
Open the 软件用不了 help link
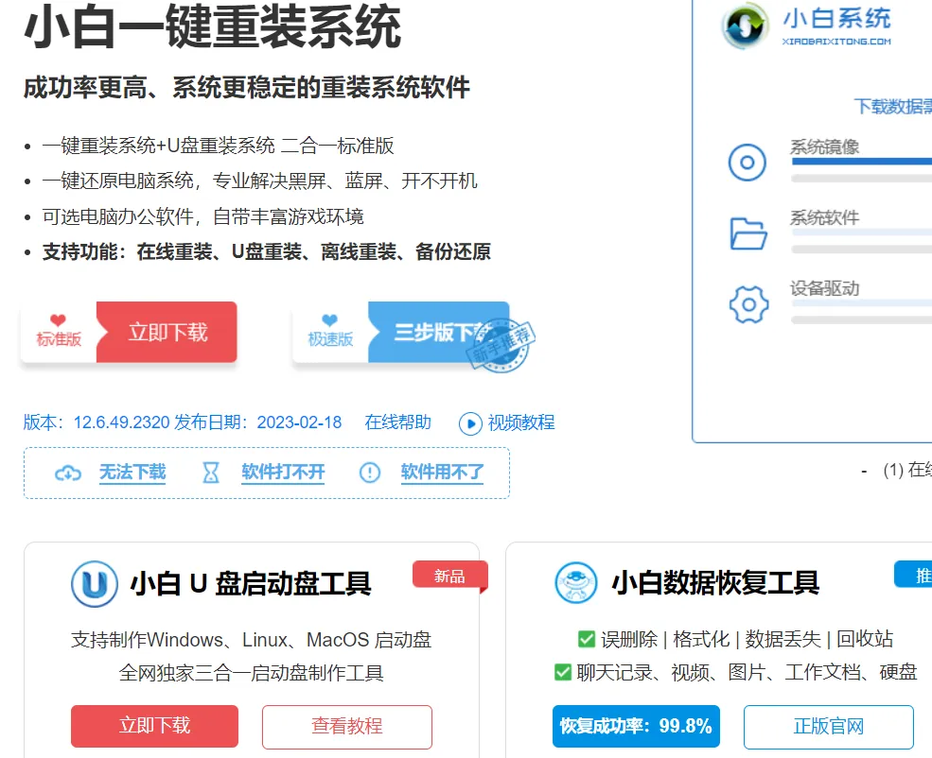click(x=442, y=473)
